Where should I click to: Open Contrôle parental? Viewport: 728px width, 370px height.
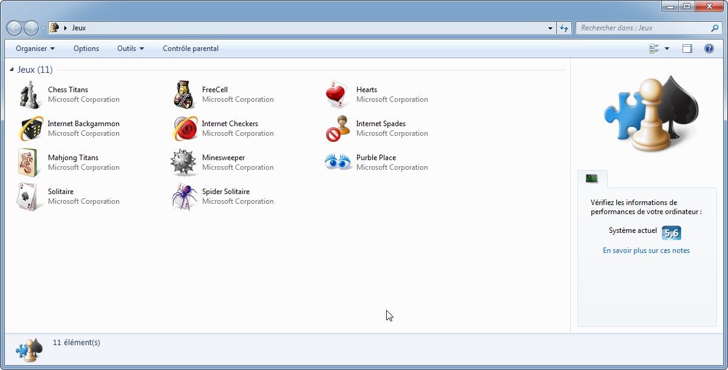[191, 48]
